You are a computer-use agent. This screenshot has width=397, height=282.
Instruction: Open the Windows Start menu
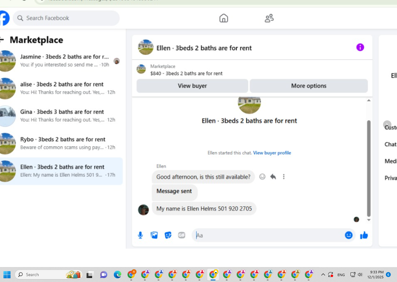7,275
